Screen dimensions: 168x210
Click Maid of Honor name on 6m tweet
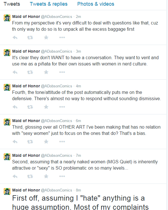(x=26, y=121)
